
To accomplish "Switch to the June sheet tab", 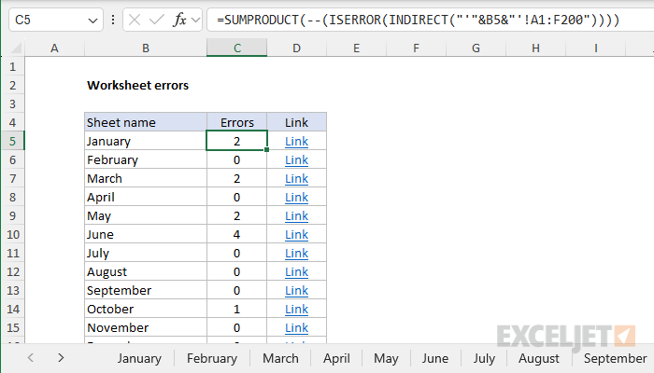I will 435,358.
